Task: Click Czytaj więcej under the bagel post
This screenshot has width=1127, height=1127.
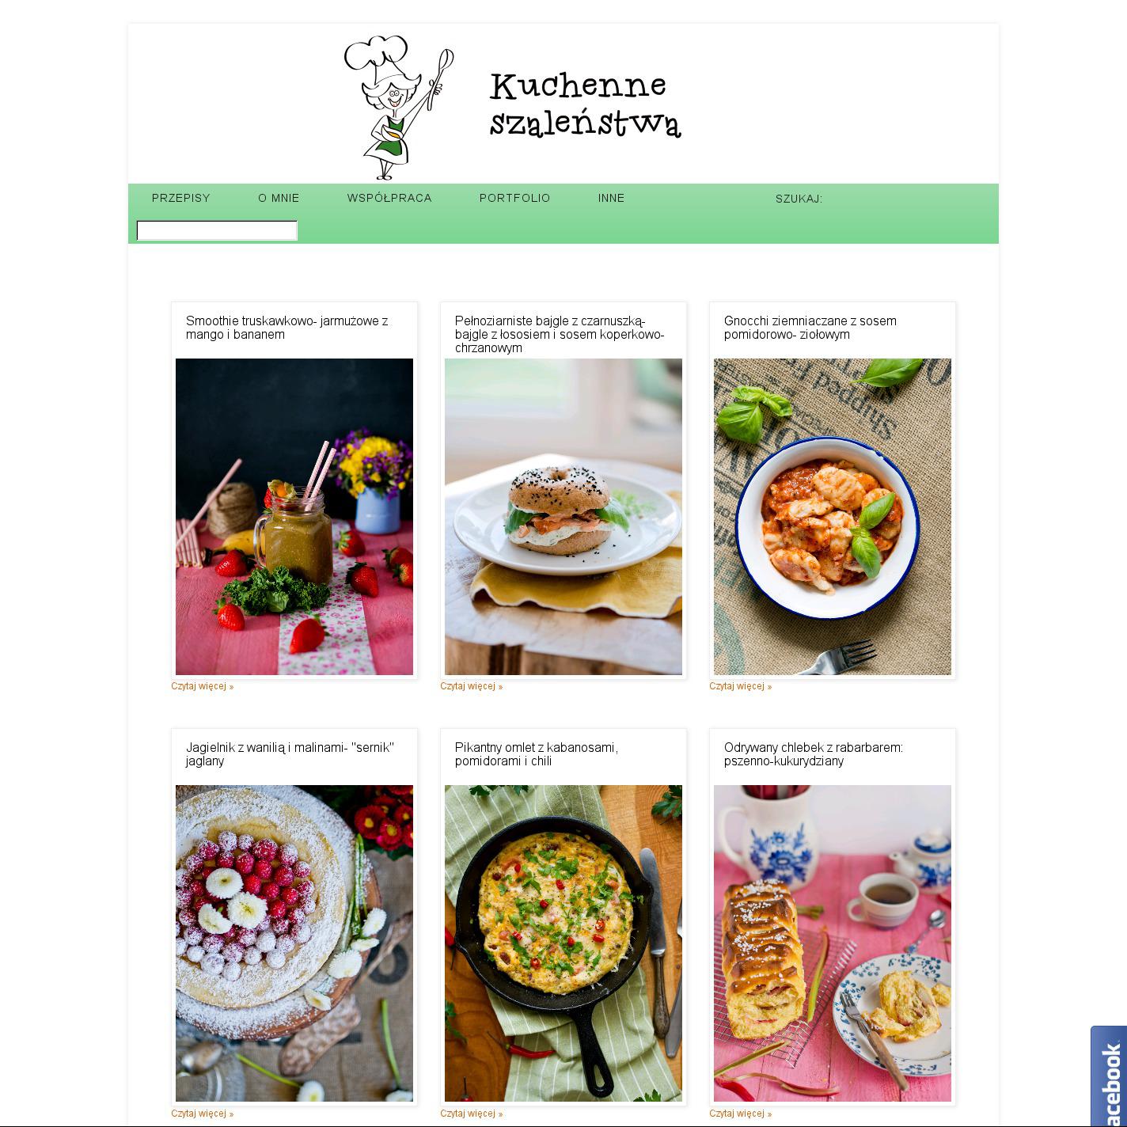Action: pyautogui.click(x=472, y=686)
